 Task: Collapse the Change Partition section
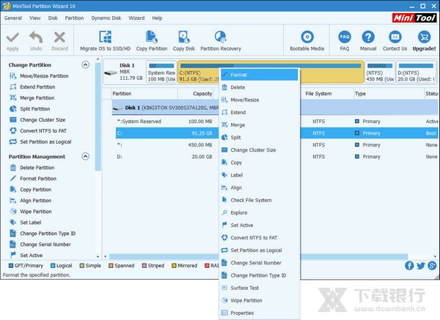86,65
